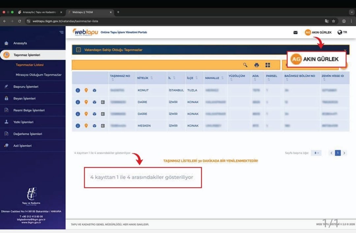Show info for the KONUT property row
This screenshot has height=233, width=356.
[x=78, y=90]
